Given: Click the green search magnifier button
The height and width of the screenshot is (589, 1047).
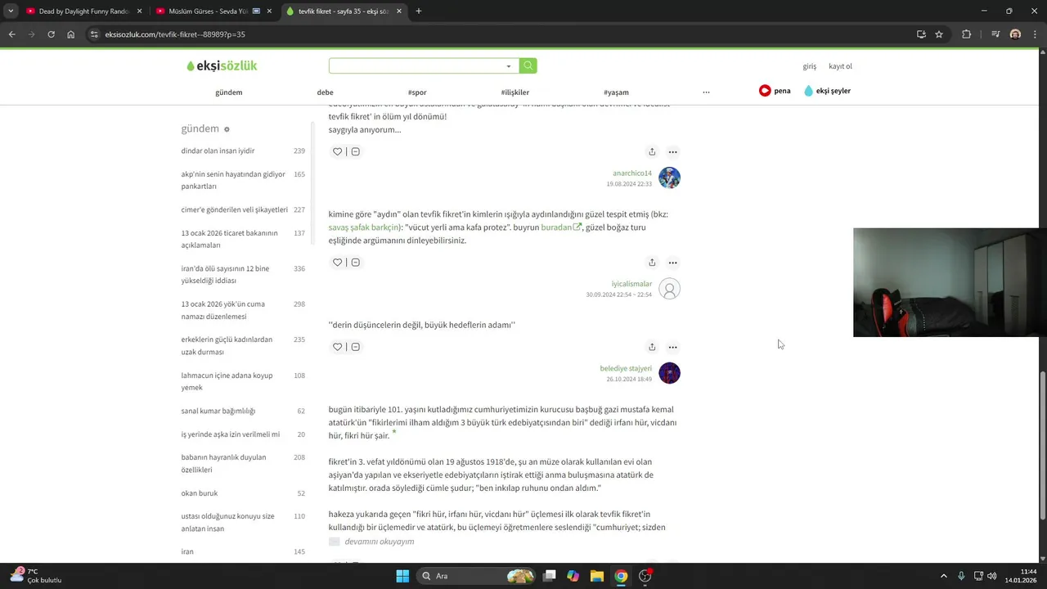Looking at the screenshot, I should coord(528,65).
